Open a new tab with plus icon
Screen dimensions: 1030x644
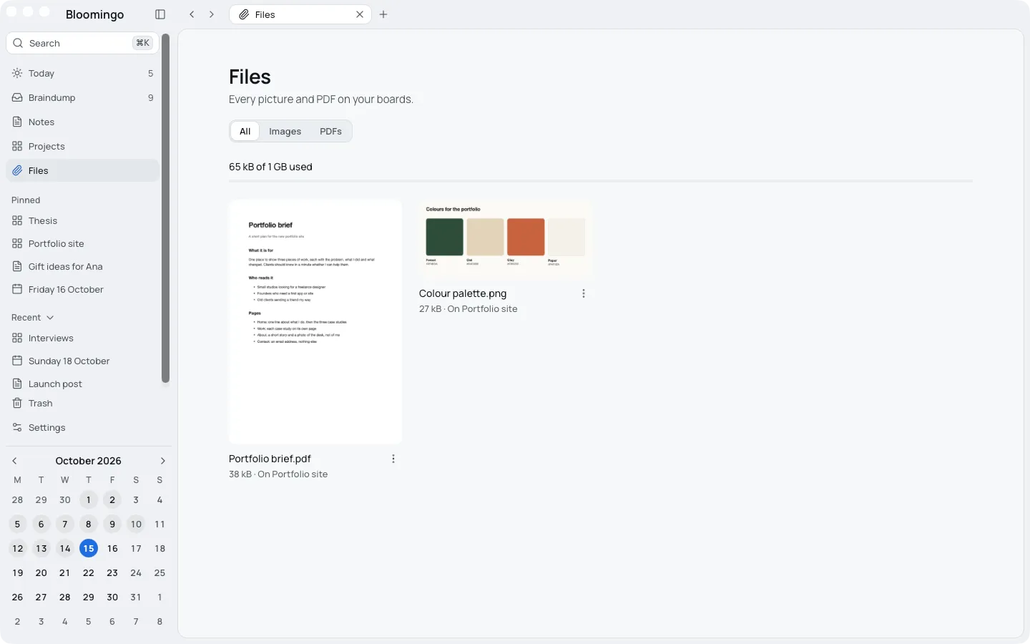point(383,14)
